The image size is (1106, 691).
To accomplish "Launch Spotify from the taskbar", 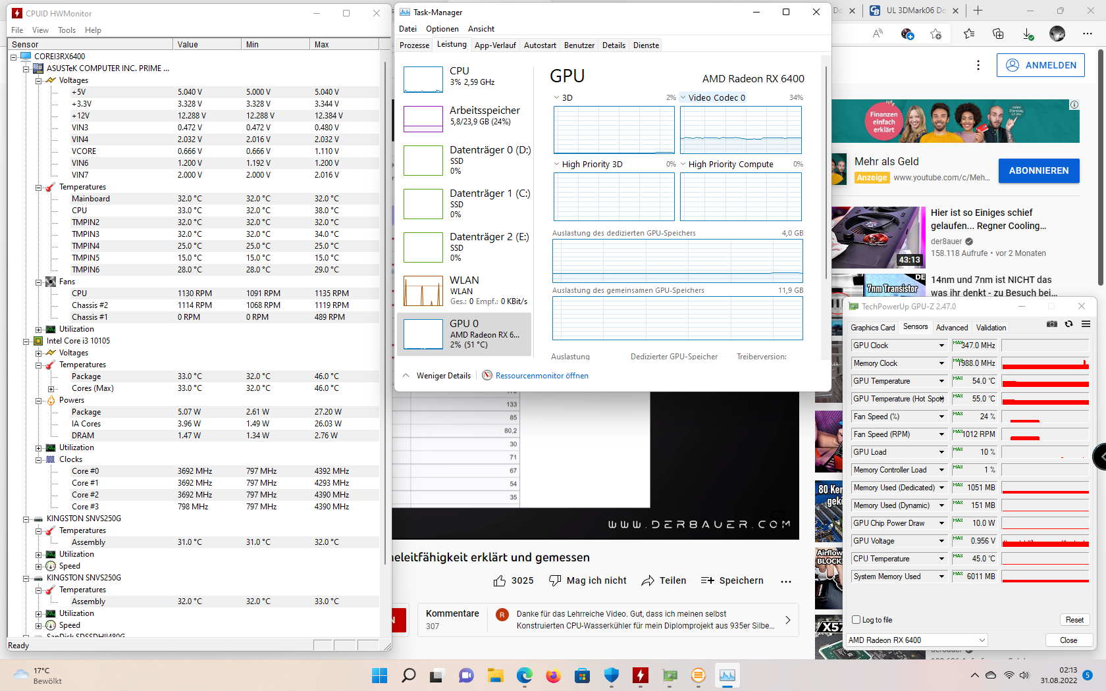I will (x=698, y=675).
